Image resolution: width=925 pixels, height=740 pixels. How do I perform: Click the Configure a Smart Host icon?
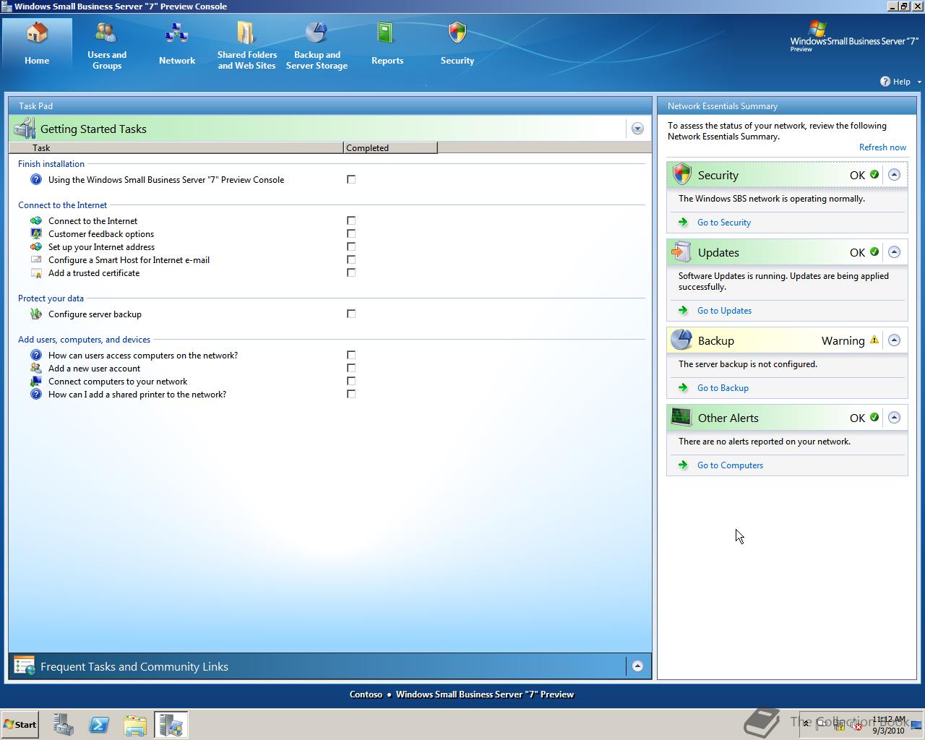tap(36, 260)
